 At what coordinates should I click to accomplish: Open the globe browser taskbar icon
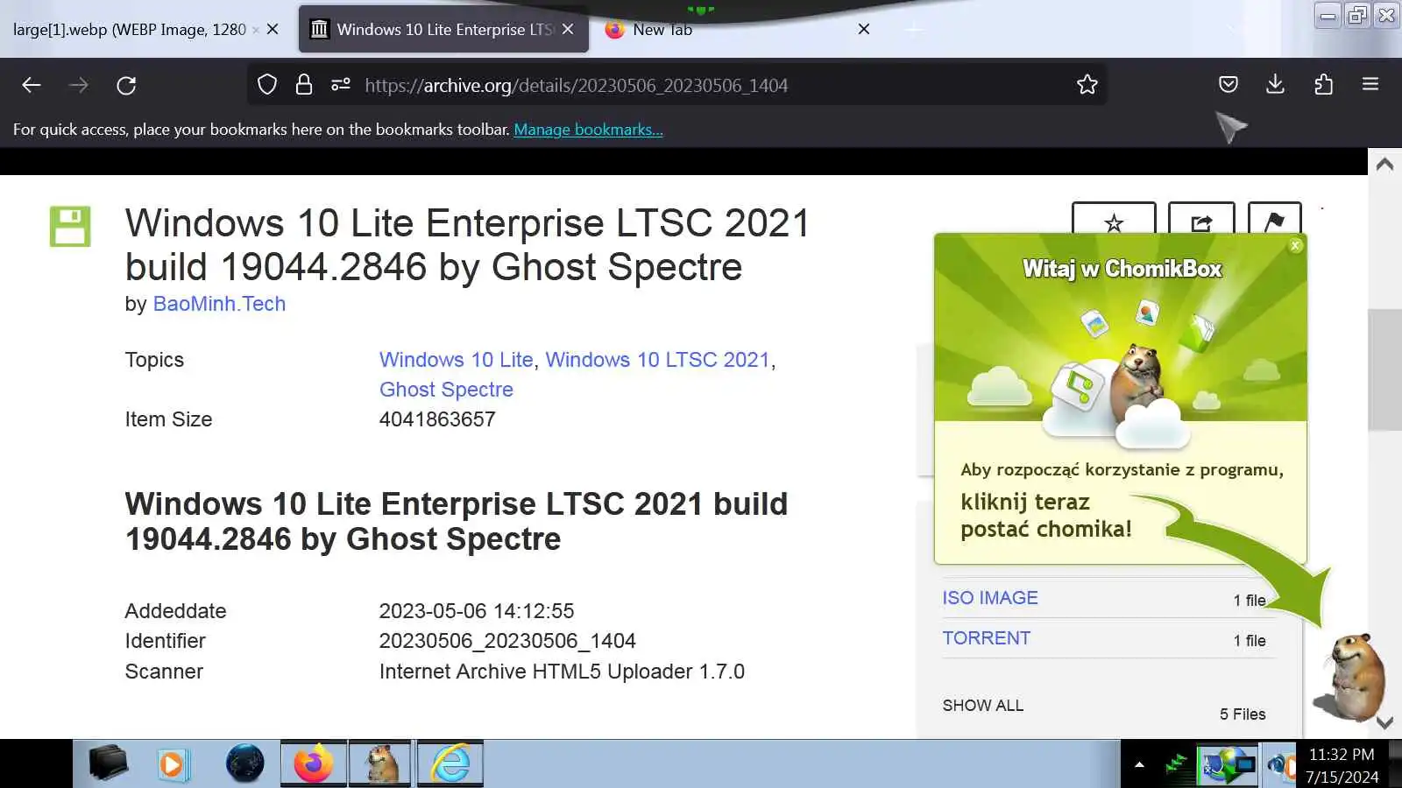tap(245, 763)
